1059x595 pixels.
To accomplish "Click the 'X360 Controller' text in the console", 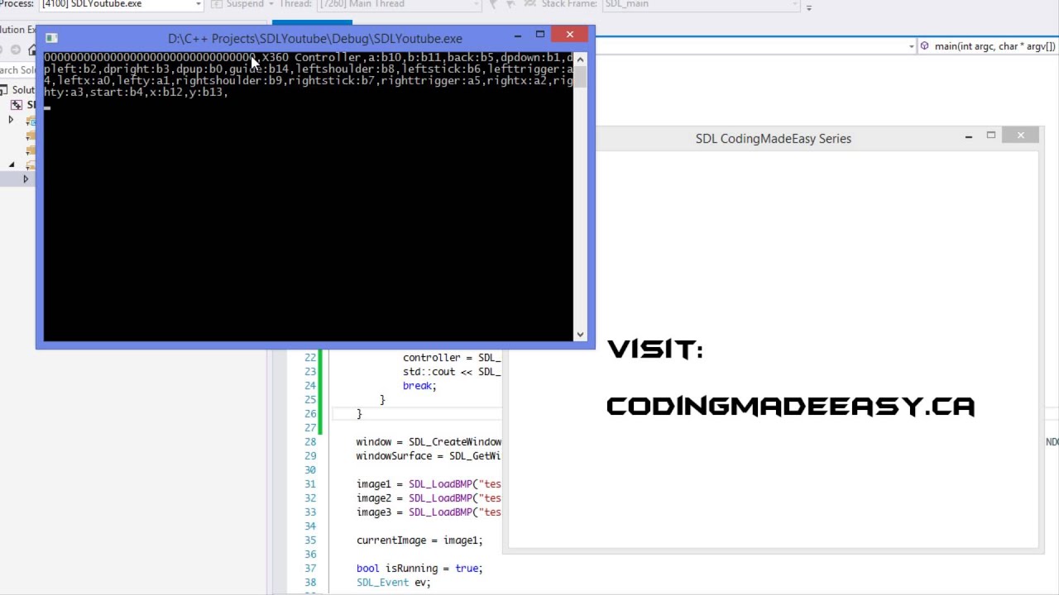I will [311, 57].
